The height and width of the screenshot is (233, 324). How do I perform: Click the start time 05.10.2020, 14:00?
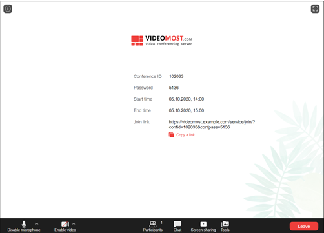click(x=187, y=99)
